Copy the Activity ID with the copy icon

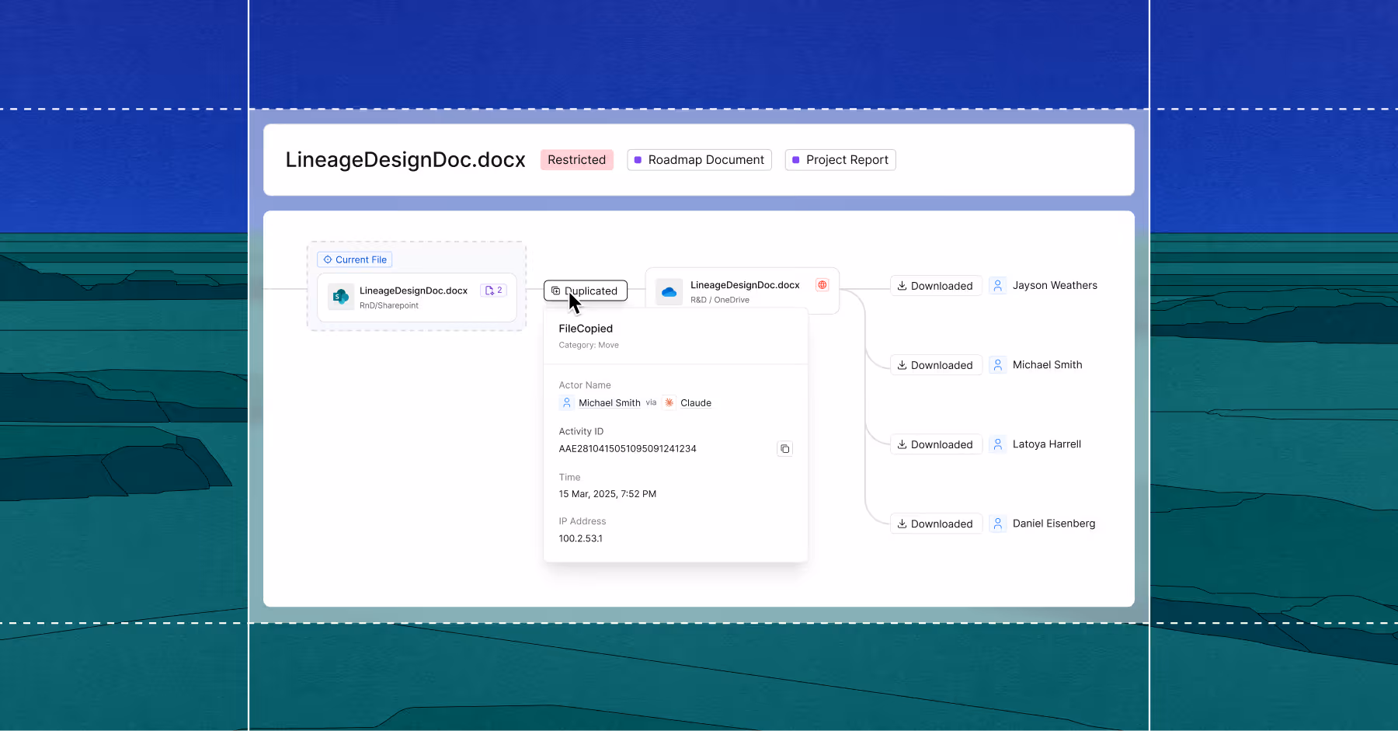tap(784, 449)
